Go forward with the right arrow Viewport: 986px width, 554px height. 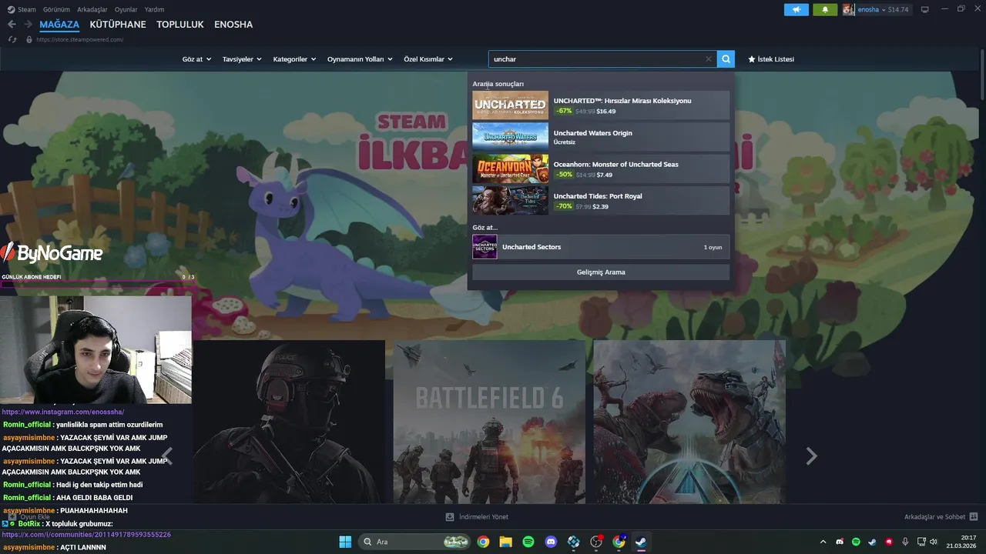click(28, 25)
